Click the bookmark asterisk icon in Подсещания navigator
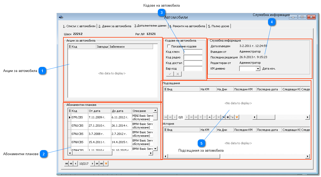Image resolution: width=321 pixels, height=177 pixels. tap(228, 117)
